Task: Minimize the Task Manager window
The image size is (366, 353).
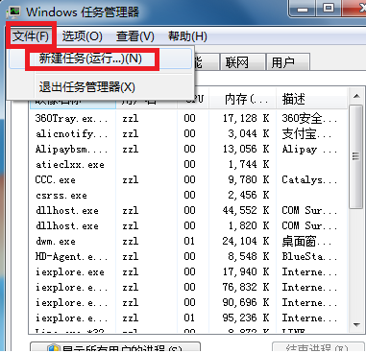Action: pos(303,9)
